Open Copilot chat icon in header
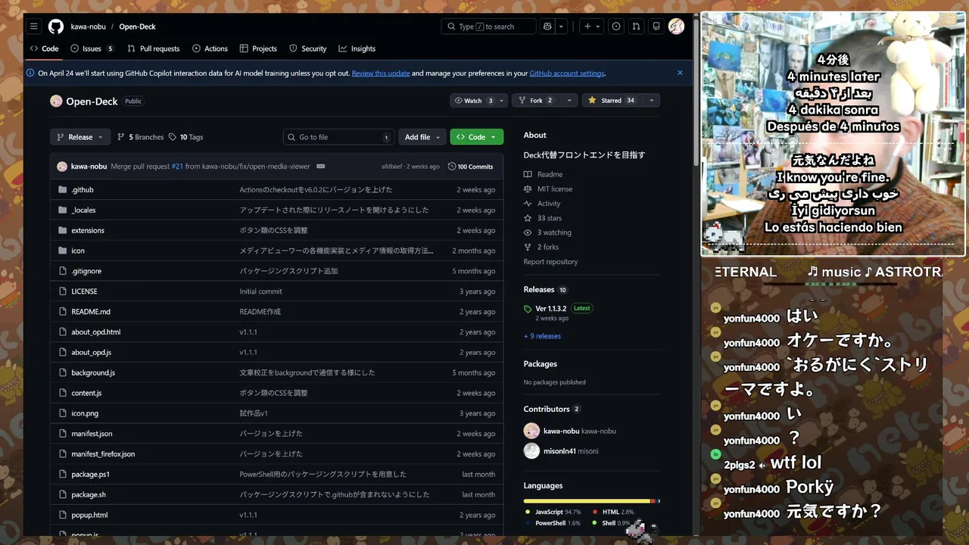 [x=547, y=26]
